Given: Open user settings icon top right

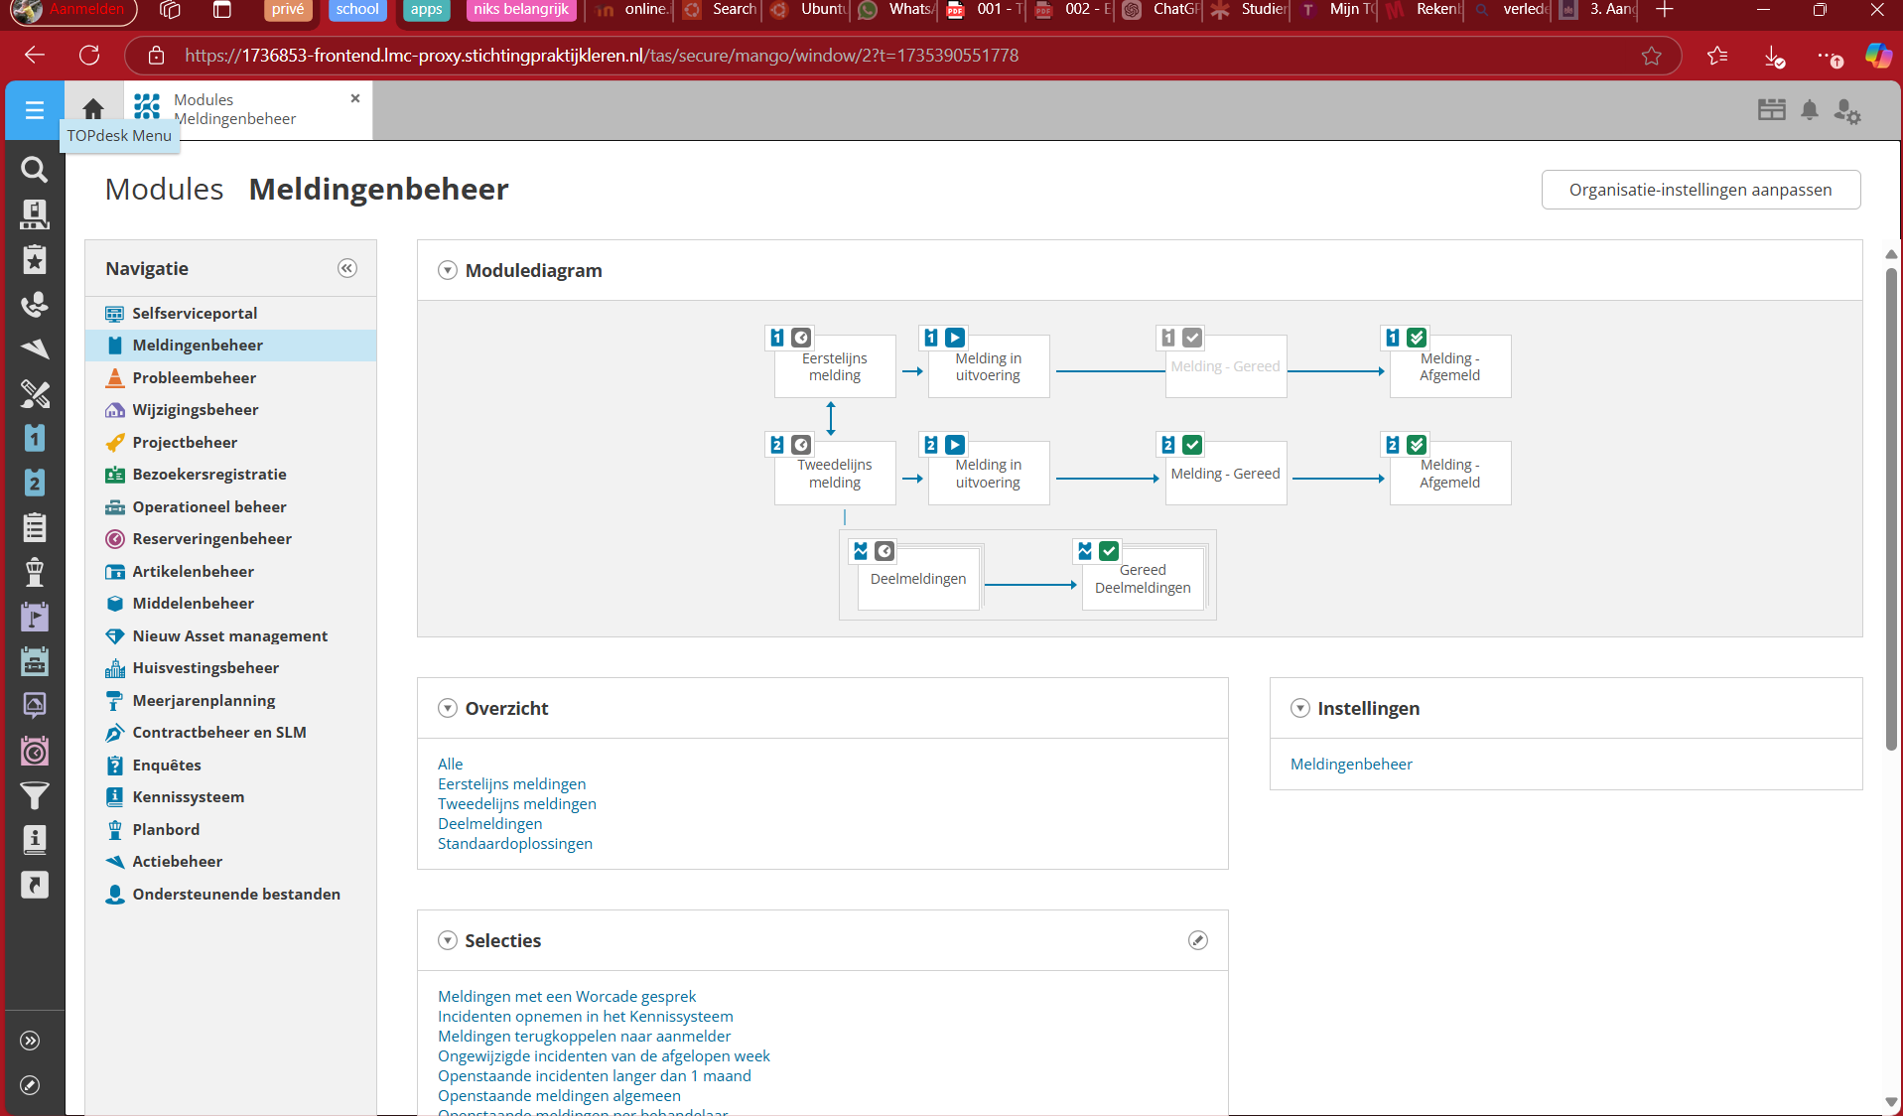Looking at the screenshot, I should pyautogui.click(x=1846, y=110).
